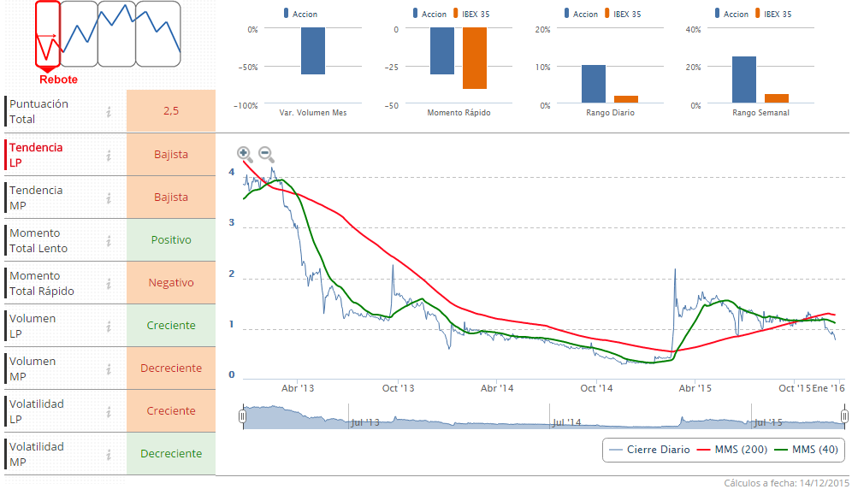Select the Volatilidad MP row label
The image size is (852, 495).
point(37,454)
